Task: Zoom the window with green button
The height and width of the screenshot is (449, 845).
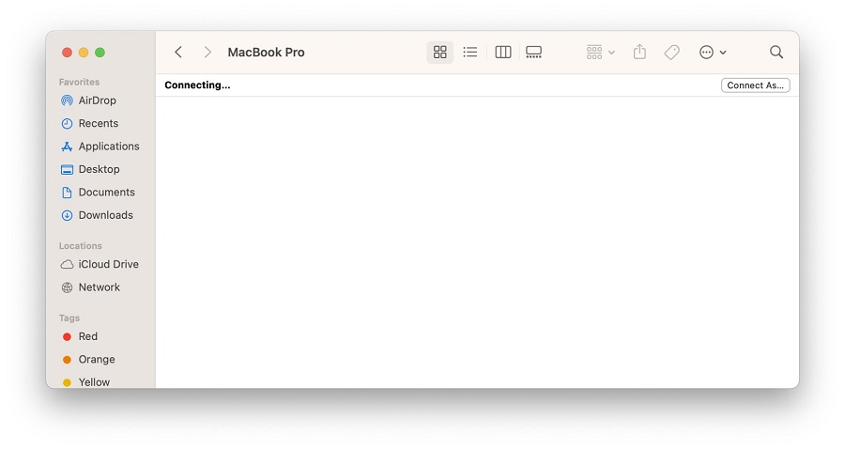Action: coord(100,53)
